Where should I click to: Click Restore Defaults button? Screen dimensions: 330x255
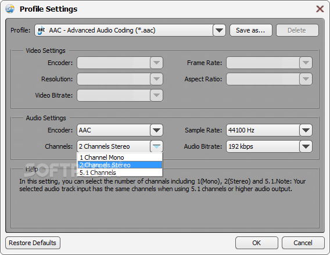click(x=33, y=243)
